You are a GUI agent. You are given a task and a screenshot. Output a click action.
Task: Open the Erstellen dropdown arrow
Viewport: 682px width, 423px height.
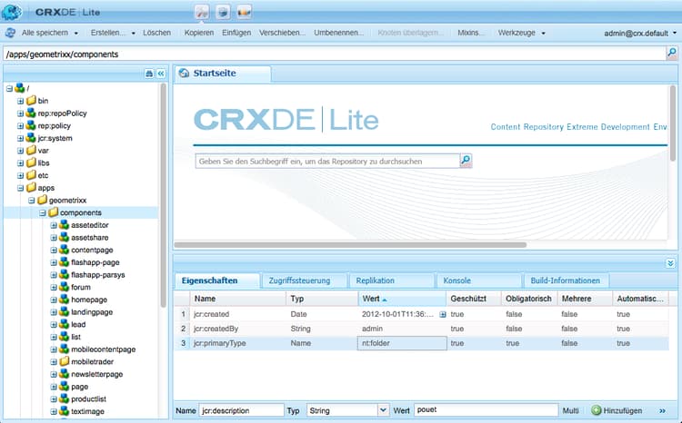click(x=133, y=33)
